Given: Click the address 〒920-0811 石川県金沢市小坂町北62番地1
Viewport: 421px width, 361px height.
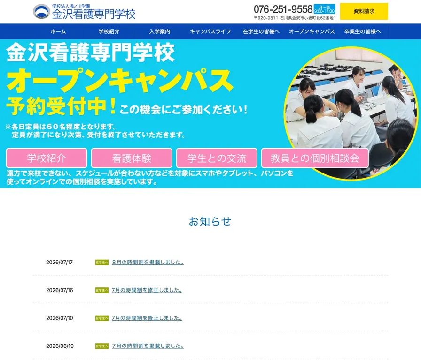Looking at the screenshot, I should pos(295,18).
